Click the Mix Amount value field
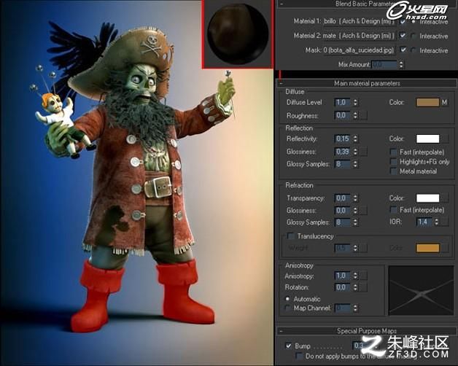Image resolution: width=458 pixels, height=366 pixels. 384,64
